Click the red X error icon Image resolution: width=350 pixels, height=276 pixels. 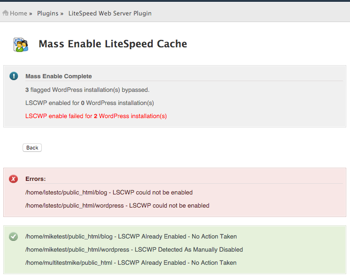pyautogui.click(x=14, y=179)
